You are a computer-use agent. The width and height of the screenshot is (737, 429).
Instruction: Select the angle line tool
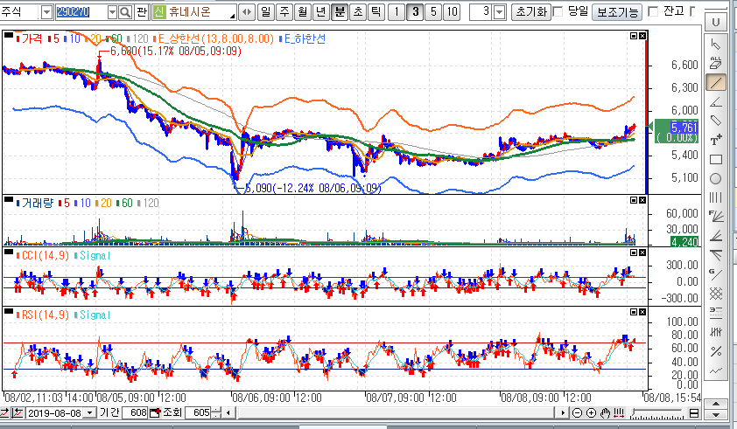715,101
